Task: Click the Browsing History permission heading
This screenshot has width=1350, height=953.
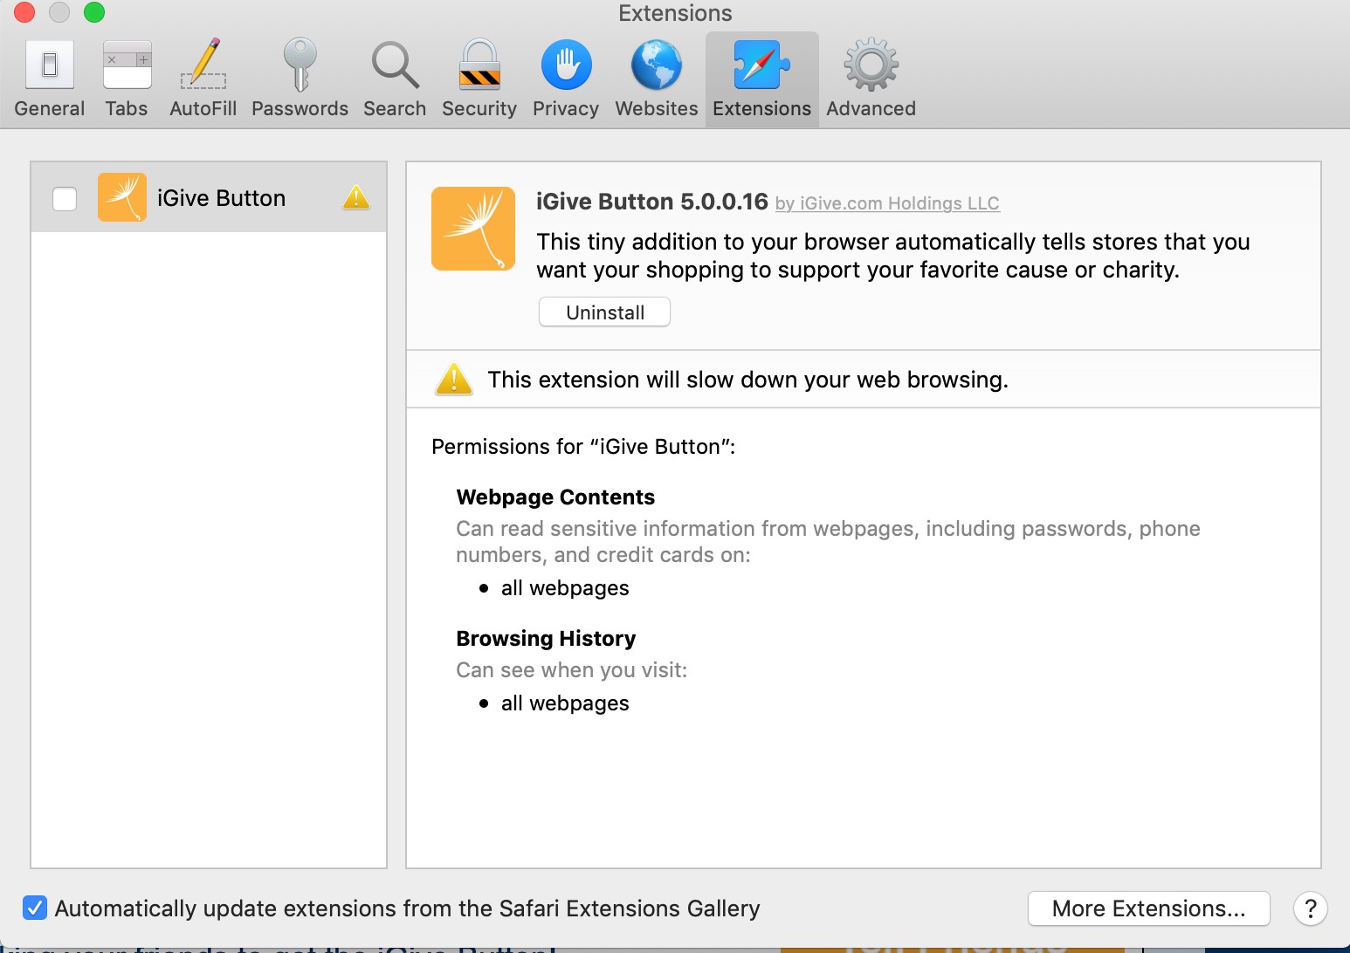Action: (546, 639)
